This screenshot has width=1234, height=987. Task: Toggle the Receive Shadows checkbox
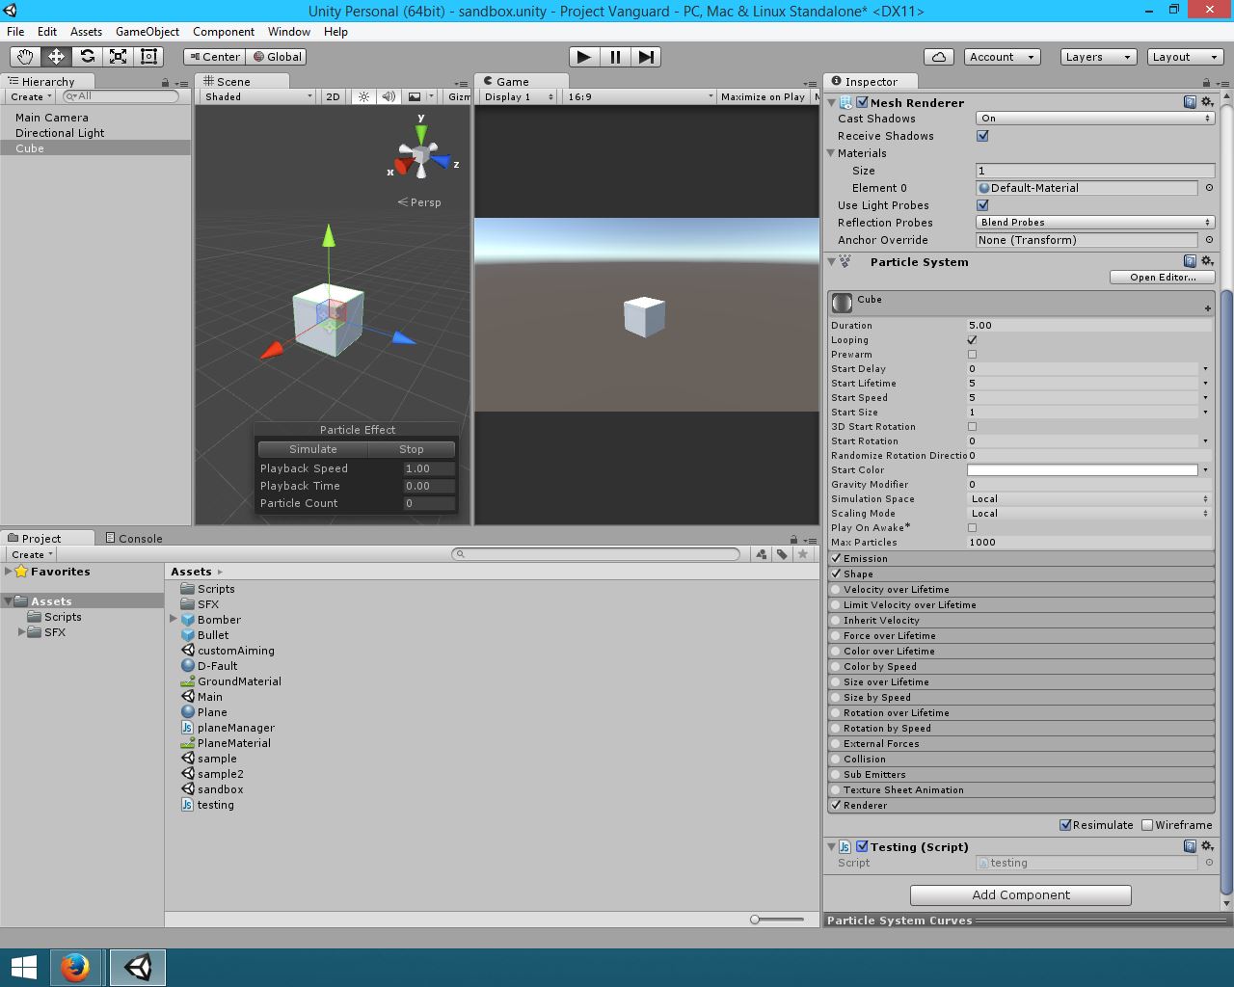click(x=982, y=136)
